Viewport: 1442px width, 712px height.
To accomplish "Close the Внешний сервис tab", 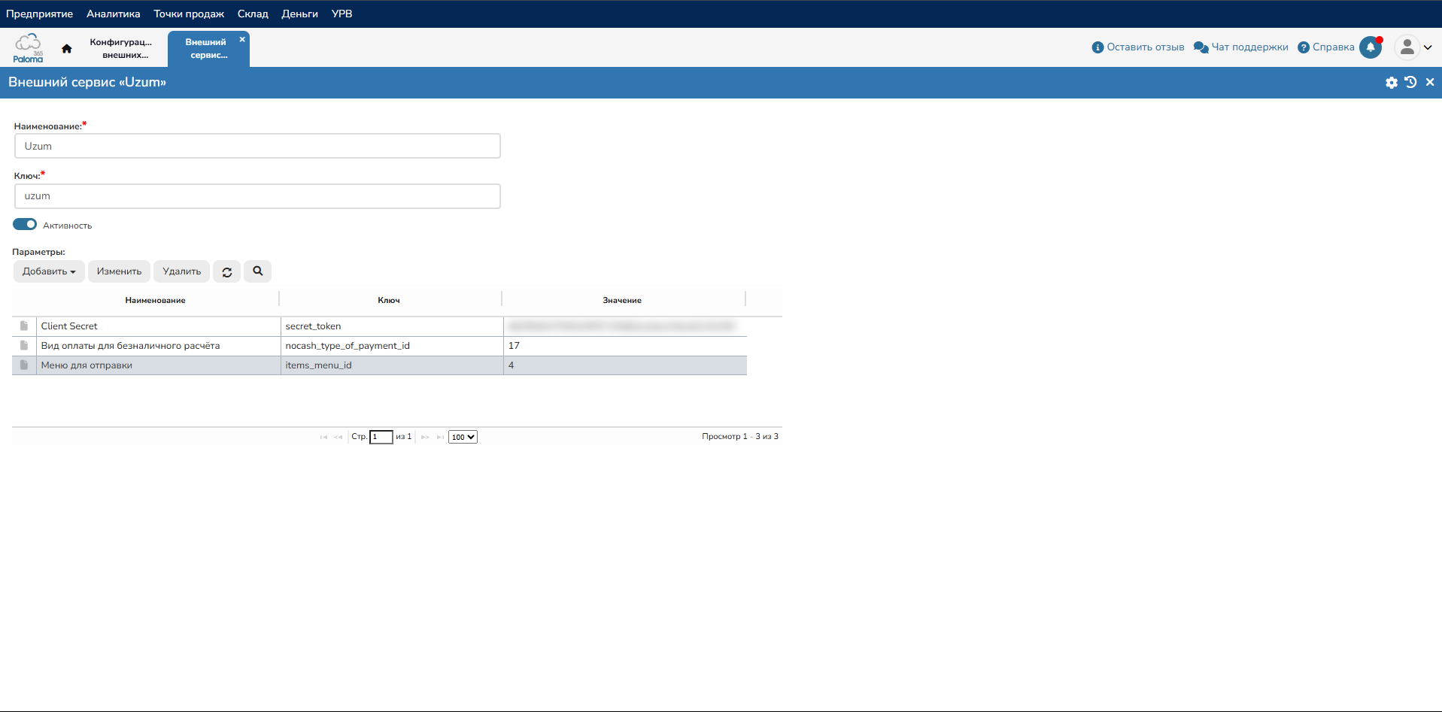I will coord(242,40).
